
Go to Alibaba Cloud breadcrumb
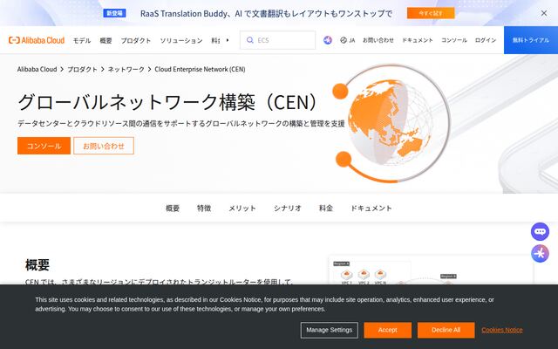click(37, 70)
